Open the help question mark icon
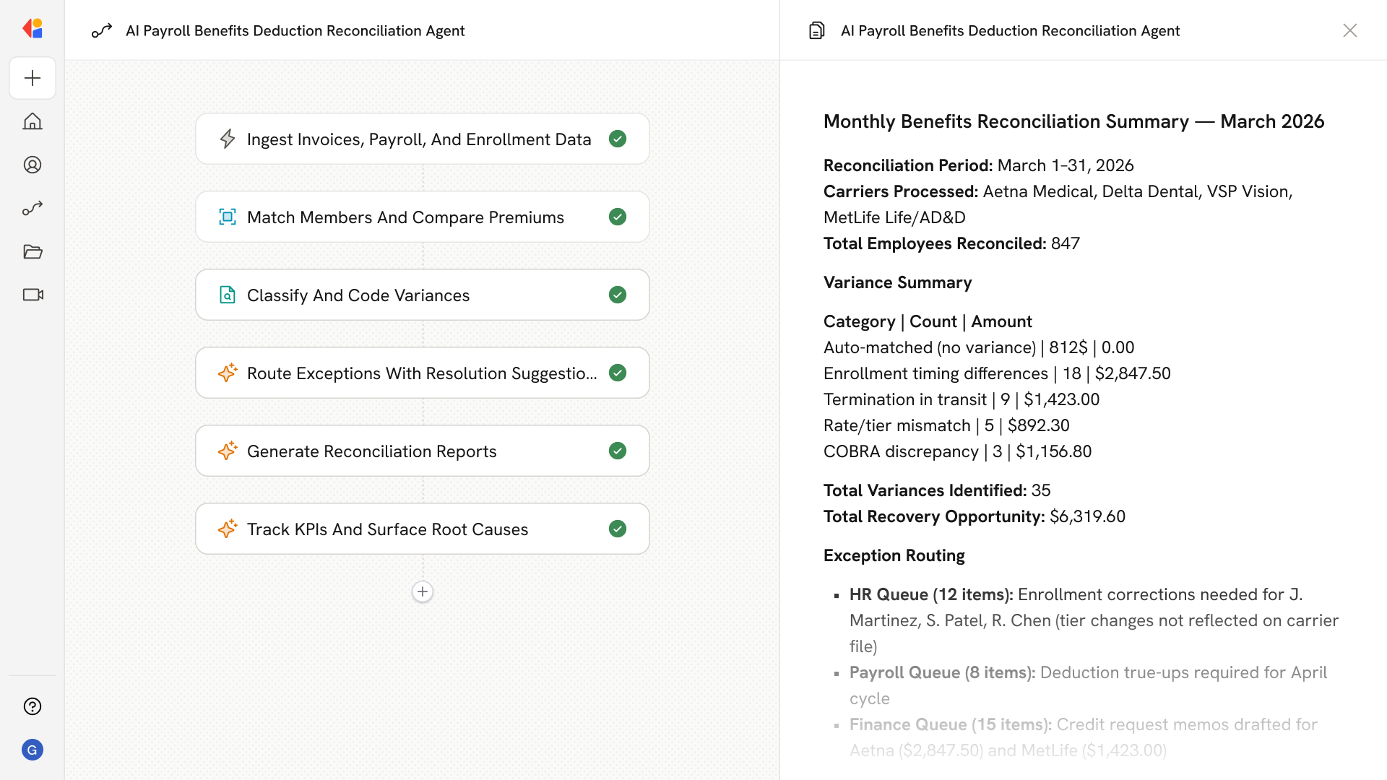The width and height of the screenshot is (1387, 780). coord(33,706)
